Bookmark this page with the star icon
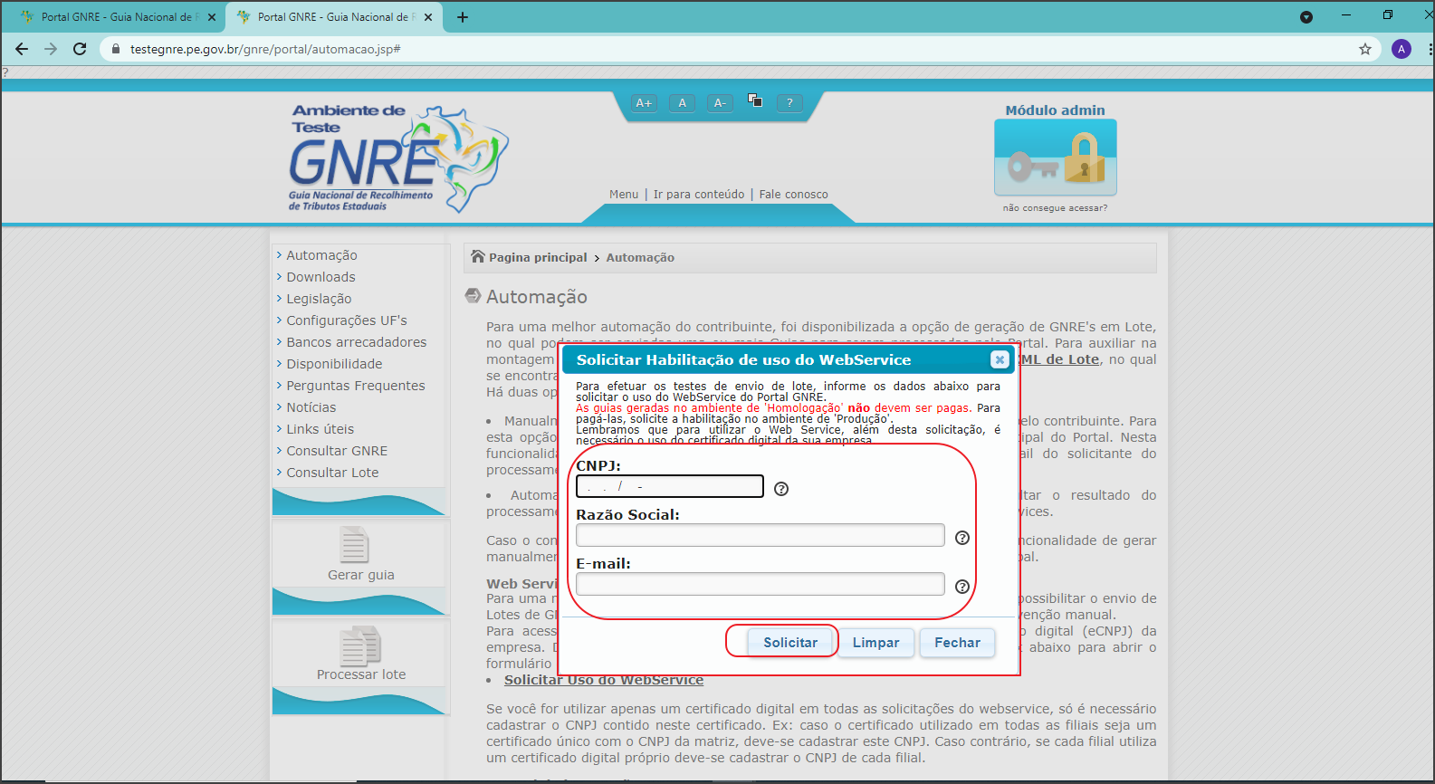Screen dimensions: 1435x784 click(1365, 49)
